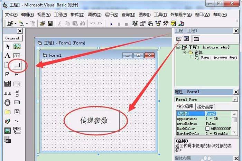Select the Image control tool
The width and height of the screenshot is (242, 161).
click(x=7, y=131)
